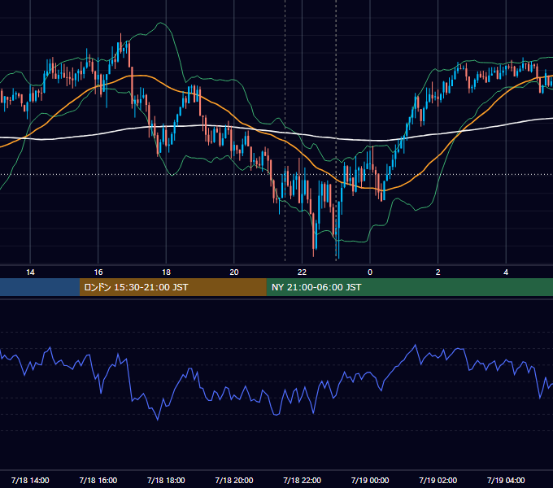
Task: Click the blue session bar before London
Action: point(40,287)
